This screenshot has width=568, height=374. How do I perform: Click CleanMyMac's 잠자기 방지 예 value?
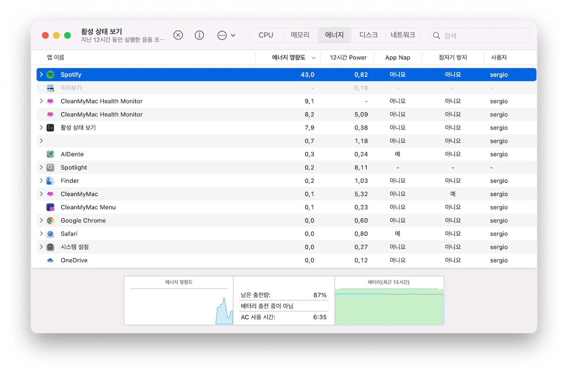click(453, 194)
